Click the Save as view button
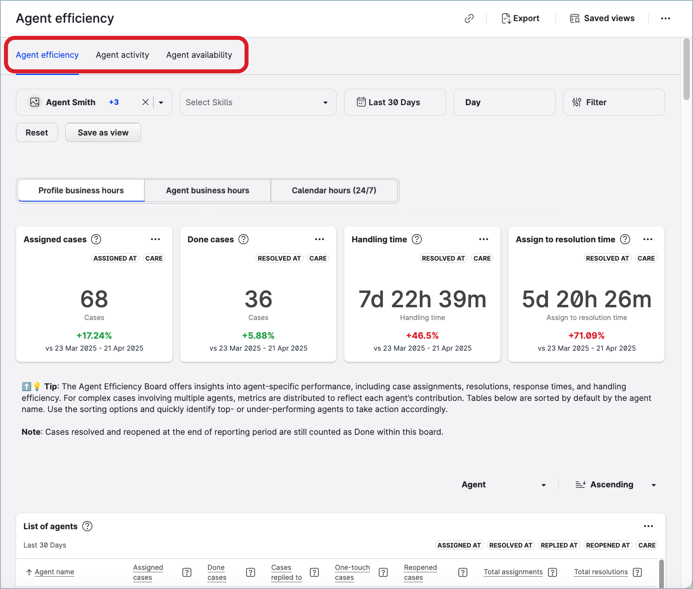 [103, 133]
